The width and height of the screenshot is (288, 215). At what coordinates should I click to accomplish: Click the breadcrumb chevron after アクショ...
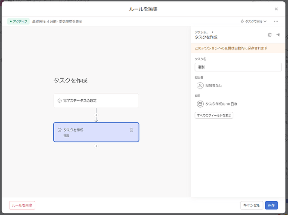coord(212,32)
